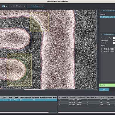Screen dimensions: 115x115
Task: Click the Gauge Step input field
Action: pos(114,40)
